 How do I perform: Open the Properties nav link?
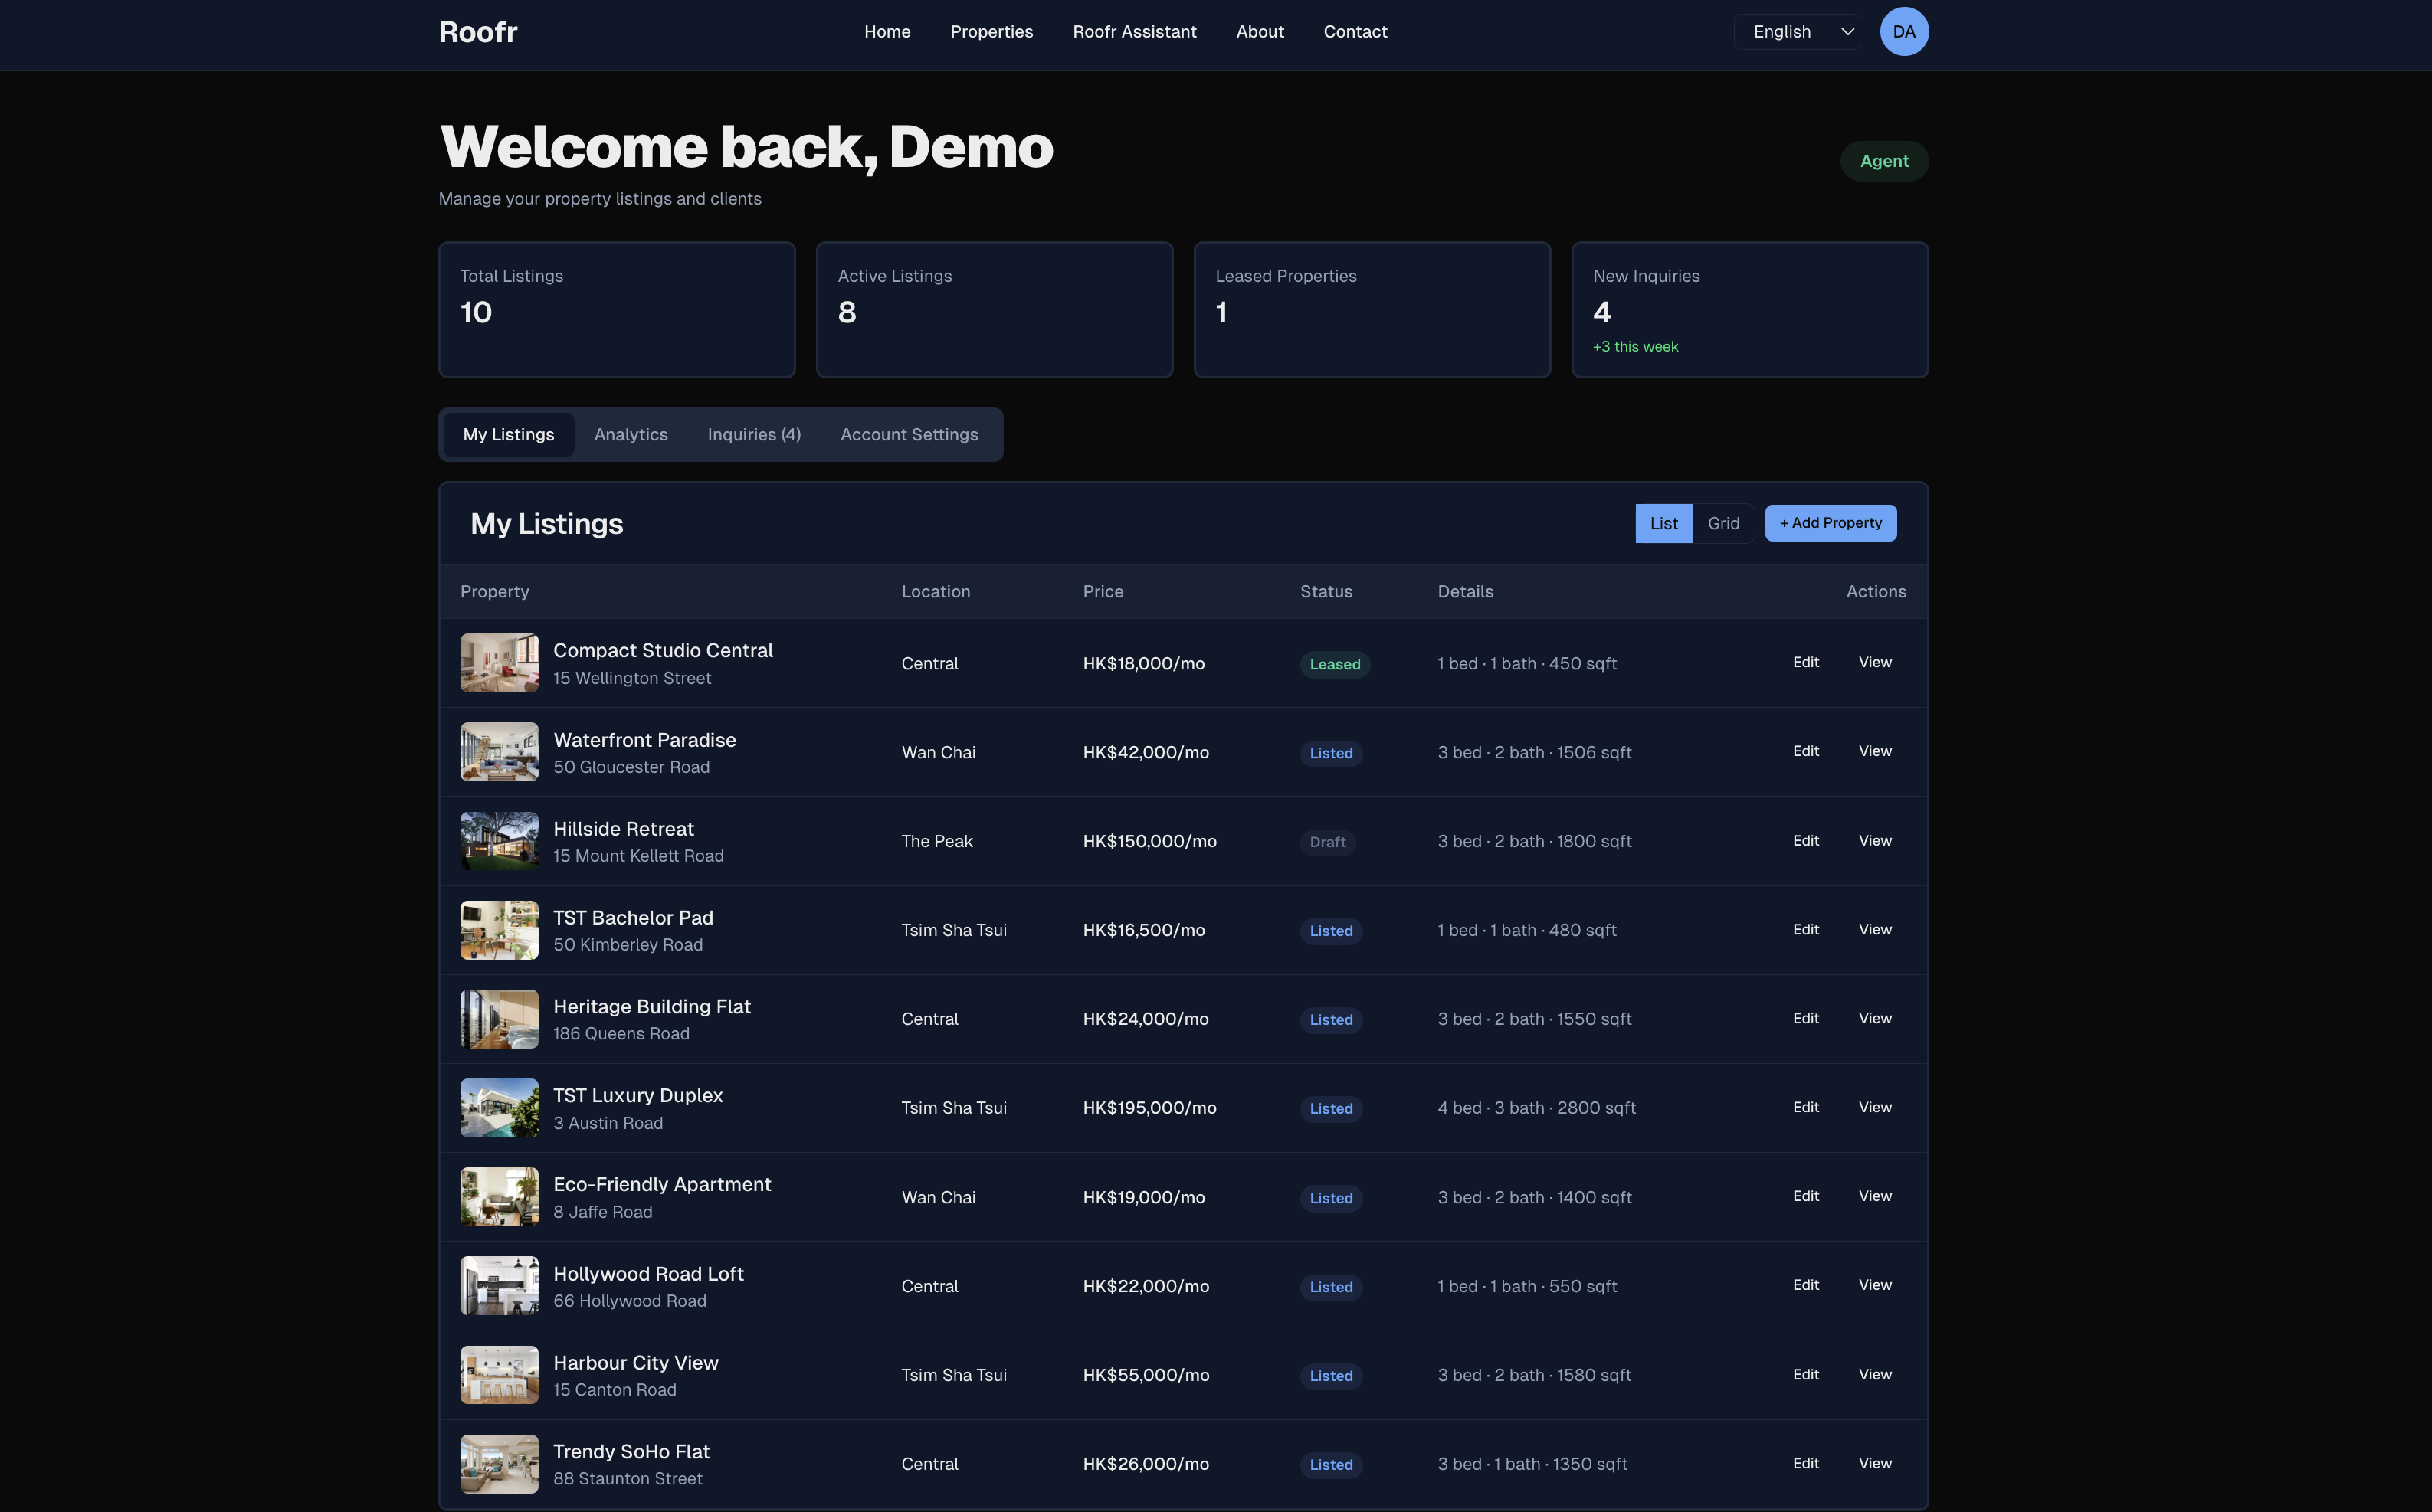(x=991, y=32)
